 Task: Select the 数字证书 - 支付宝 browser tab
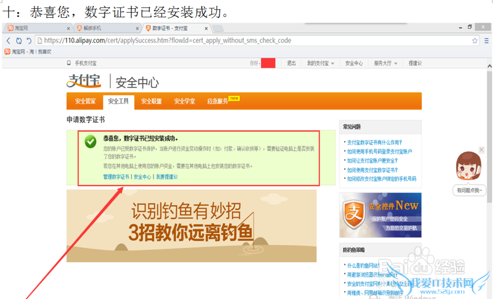[176, 28]
